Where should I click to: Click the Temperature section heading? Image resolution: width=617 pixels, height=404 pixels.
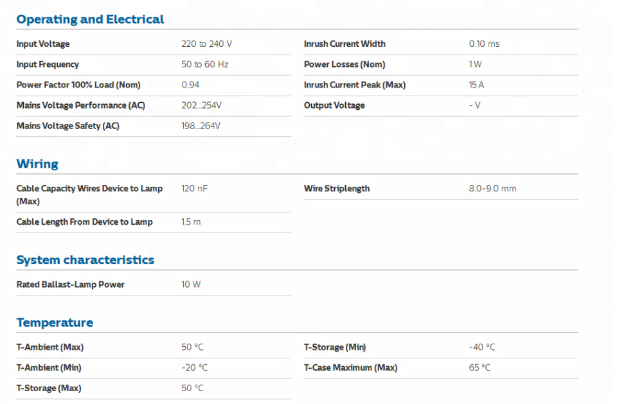pos(55,322)
